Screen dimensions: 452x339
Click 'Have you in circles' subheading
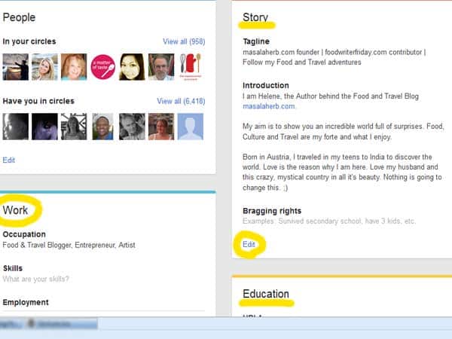[x=38, y=101]
